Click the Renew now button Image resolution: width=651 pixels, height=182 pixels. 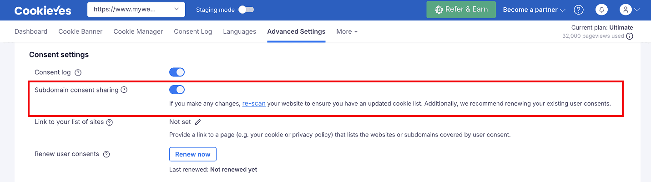(x=193, y=154)
